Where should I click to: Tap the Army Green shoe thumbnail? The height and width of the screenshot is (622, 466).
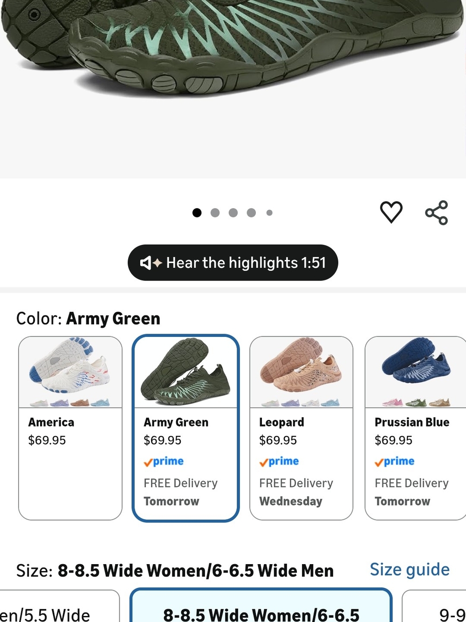click(186, 372)
